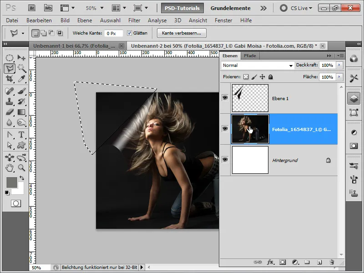The width and height of the screenshot is (364, 273).
Task: Select the Eyedropper tool
Action: click(x=21, y=79)
